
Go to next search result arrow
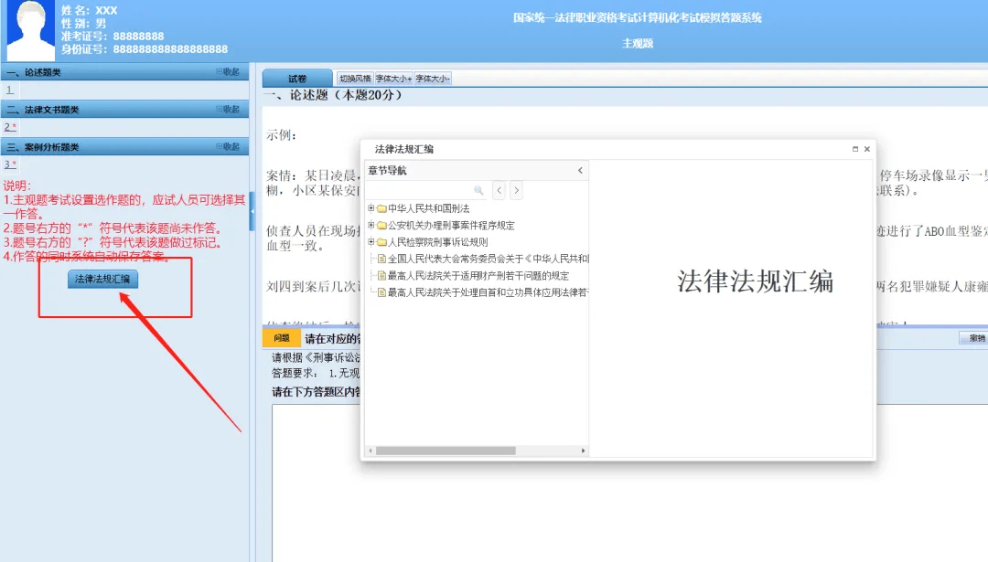click(516, 190)
